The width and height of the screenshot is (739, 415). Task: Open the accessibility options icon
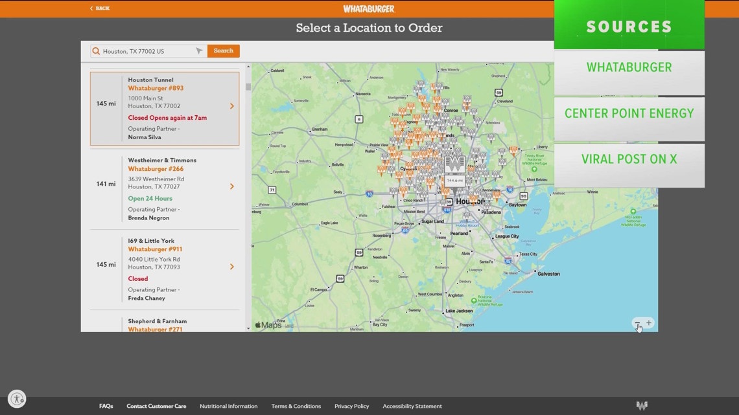(x=18, y=399)
